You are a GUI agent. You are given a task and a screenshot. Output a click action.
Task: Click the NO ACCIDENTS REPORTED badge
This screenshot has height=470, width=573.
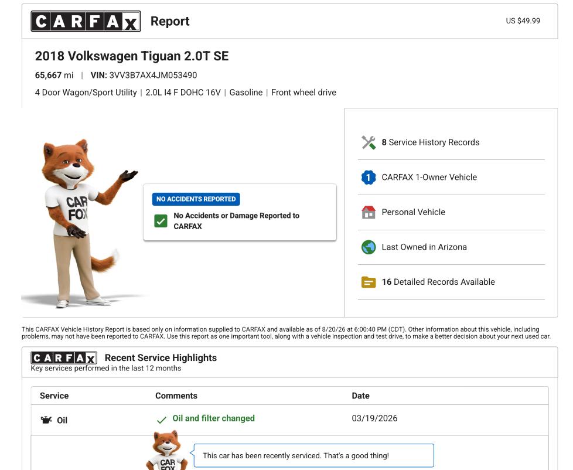click(196, 199)
